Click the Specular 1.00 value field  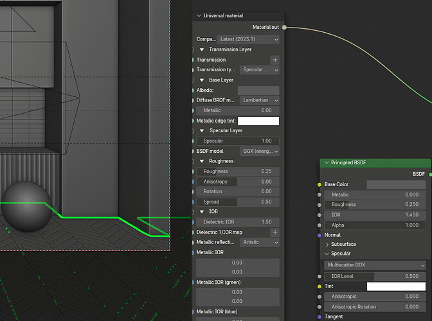[237, 141]
